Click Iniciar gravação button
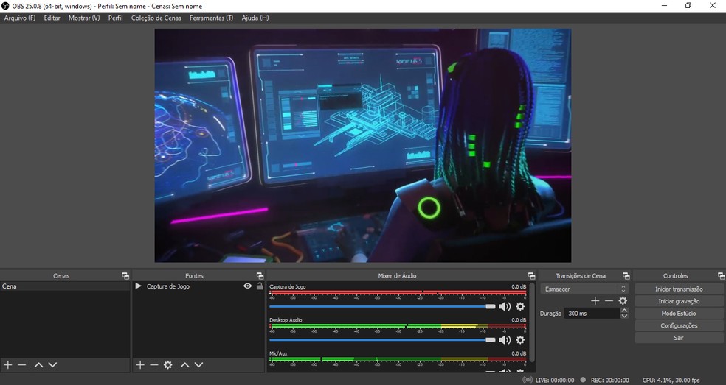Image resolution: width=726 pixels, height=385 pixels. pyautogui.click(x=679, y=301)
